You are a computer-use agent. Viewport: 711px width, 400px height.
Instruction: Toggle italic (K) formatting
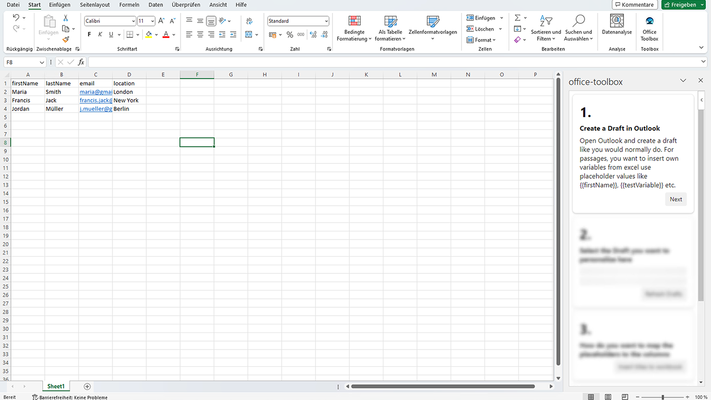click(x=100, y=34)
